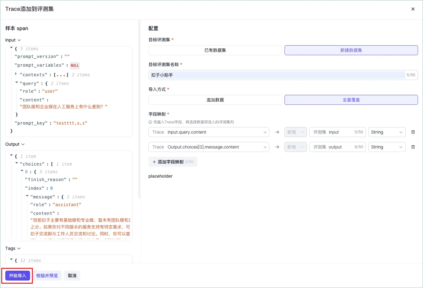Click the arrow icon in the input mapping row
The height and width of the screenshot is (288, 423).
tap(277, 132)
